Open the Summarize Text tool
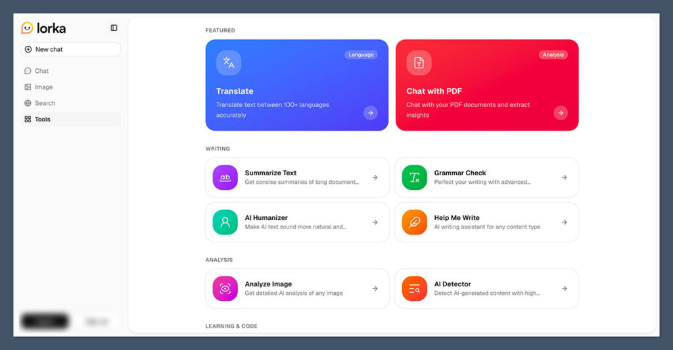The width and height of the screenshot is (673, 350). point(298,177)
